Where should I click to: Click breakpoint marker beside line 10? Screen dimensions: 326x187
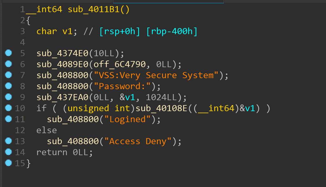click(8, 108)
